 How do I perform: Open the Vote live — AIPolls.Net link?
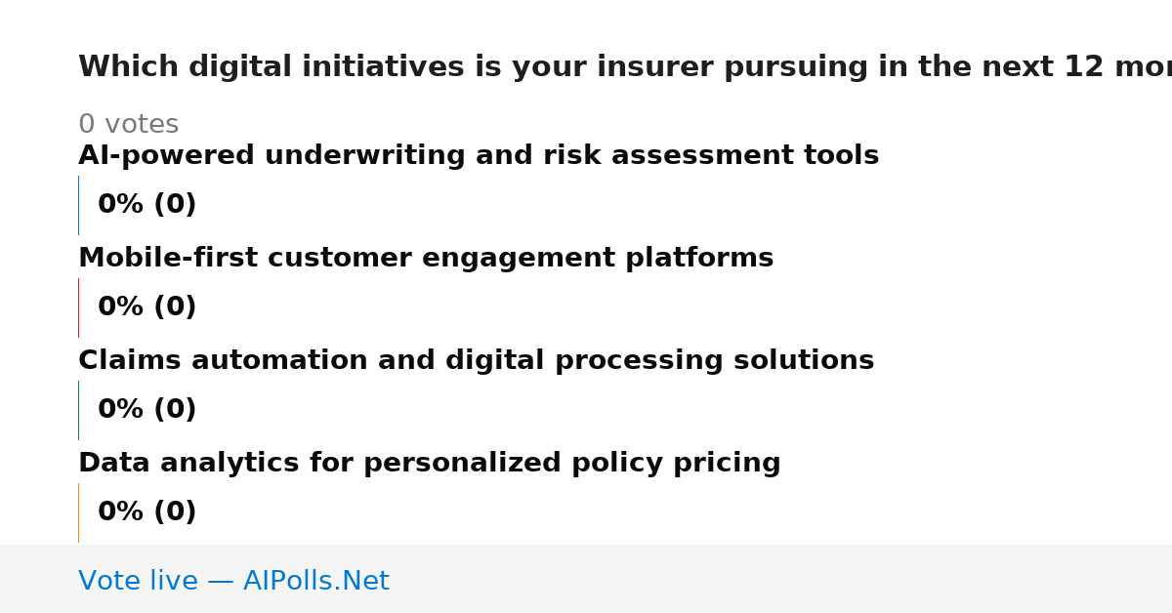click(233, 581)
